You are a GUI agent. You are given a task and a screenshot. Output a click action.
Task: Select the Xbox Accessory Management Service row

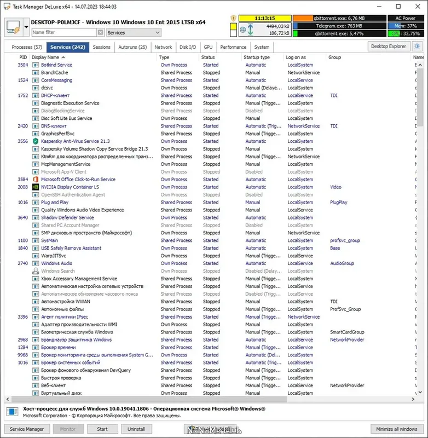pyautogui.click(x=210, y=279)
